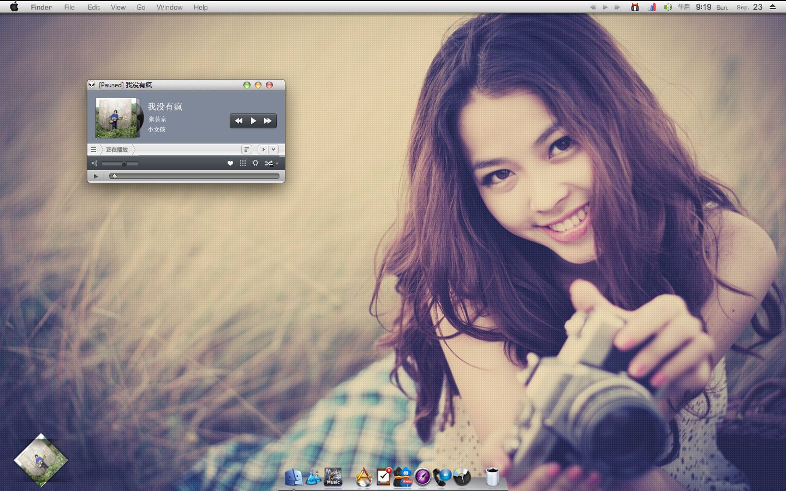Open Finder from the dock
The width and height of the screenshot is (786, 491).
click(x=294, y=477)
